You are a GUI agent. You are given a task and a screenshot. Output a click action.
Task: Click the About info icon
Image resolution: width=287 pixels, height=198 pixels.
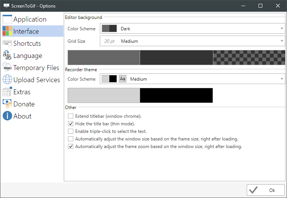point(7,116)
